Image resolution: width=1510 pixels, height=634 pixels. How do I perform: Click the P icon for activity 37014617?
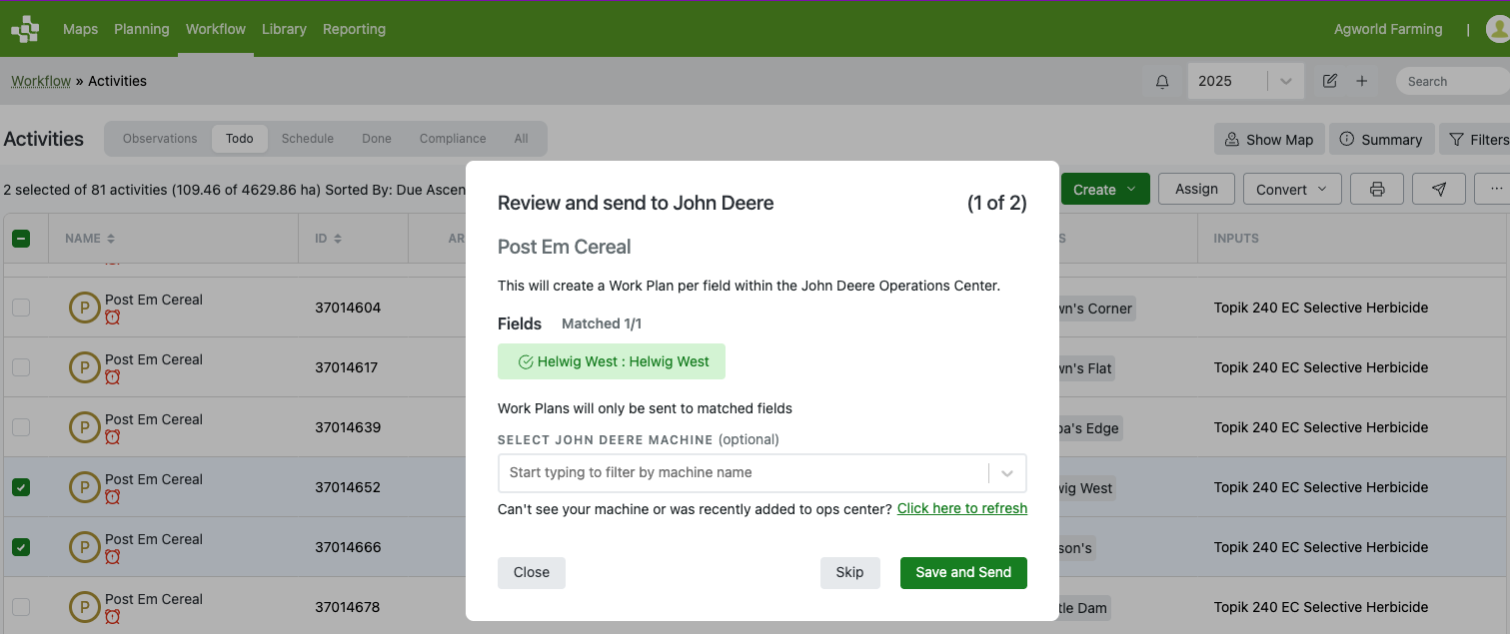point(84,367)
